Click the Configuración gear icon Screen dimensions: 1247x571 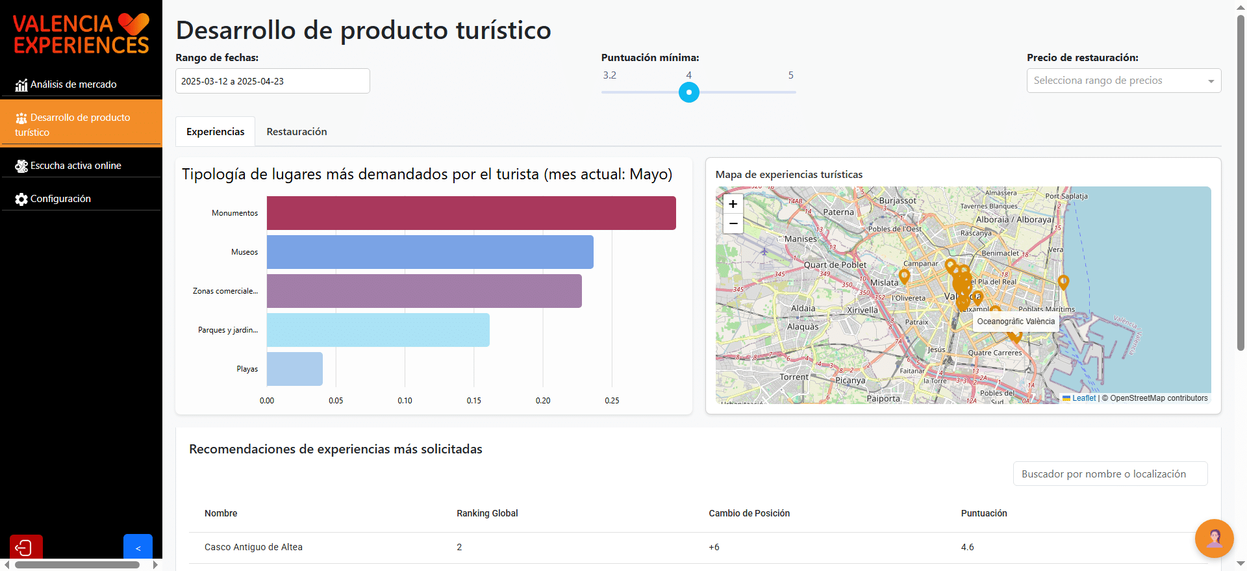coord(21,199)
